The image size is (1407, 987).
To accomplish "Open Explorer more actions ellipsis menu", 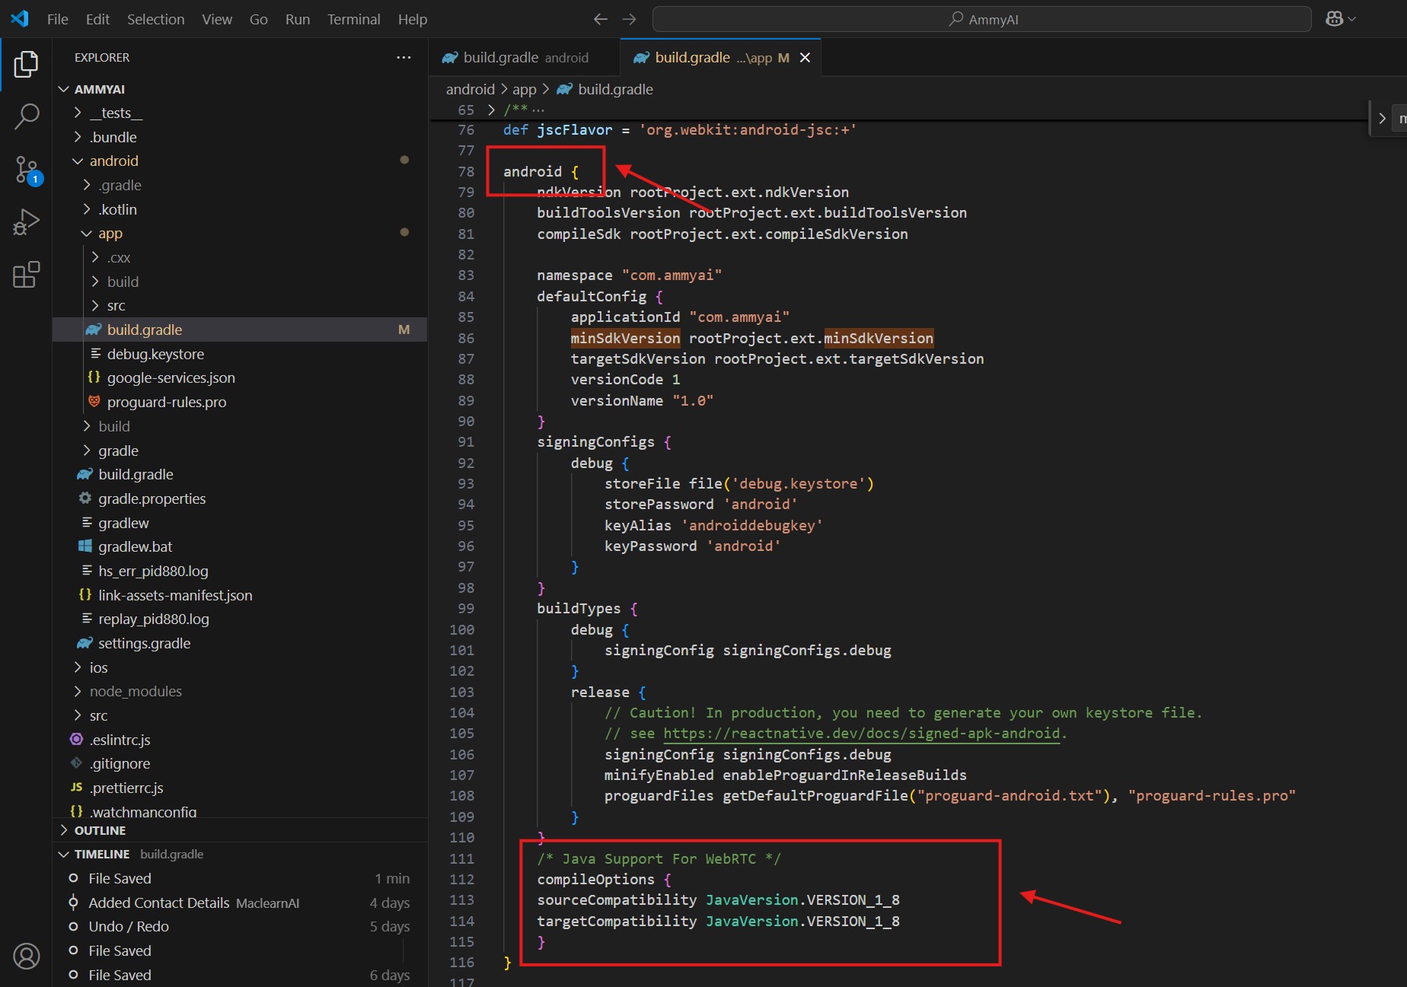I will click(404, 58).
